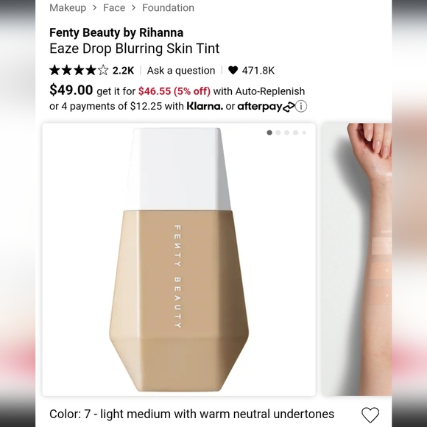Click chevron between Face and Foundation

133,7
